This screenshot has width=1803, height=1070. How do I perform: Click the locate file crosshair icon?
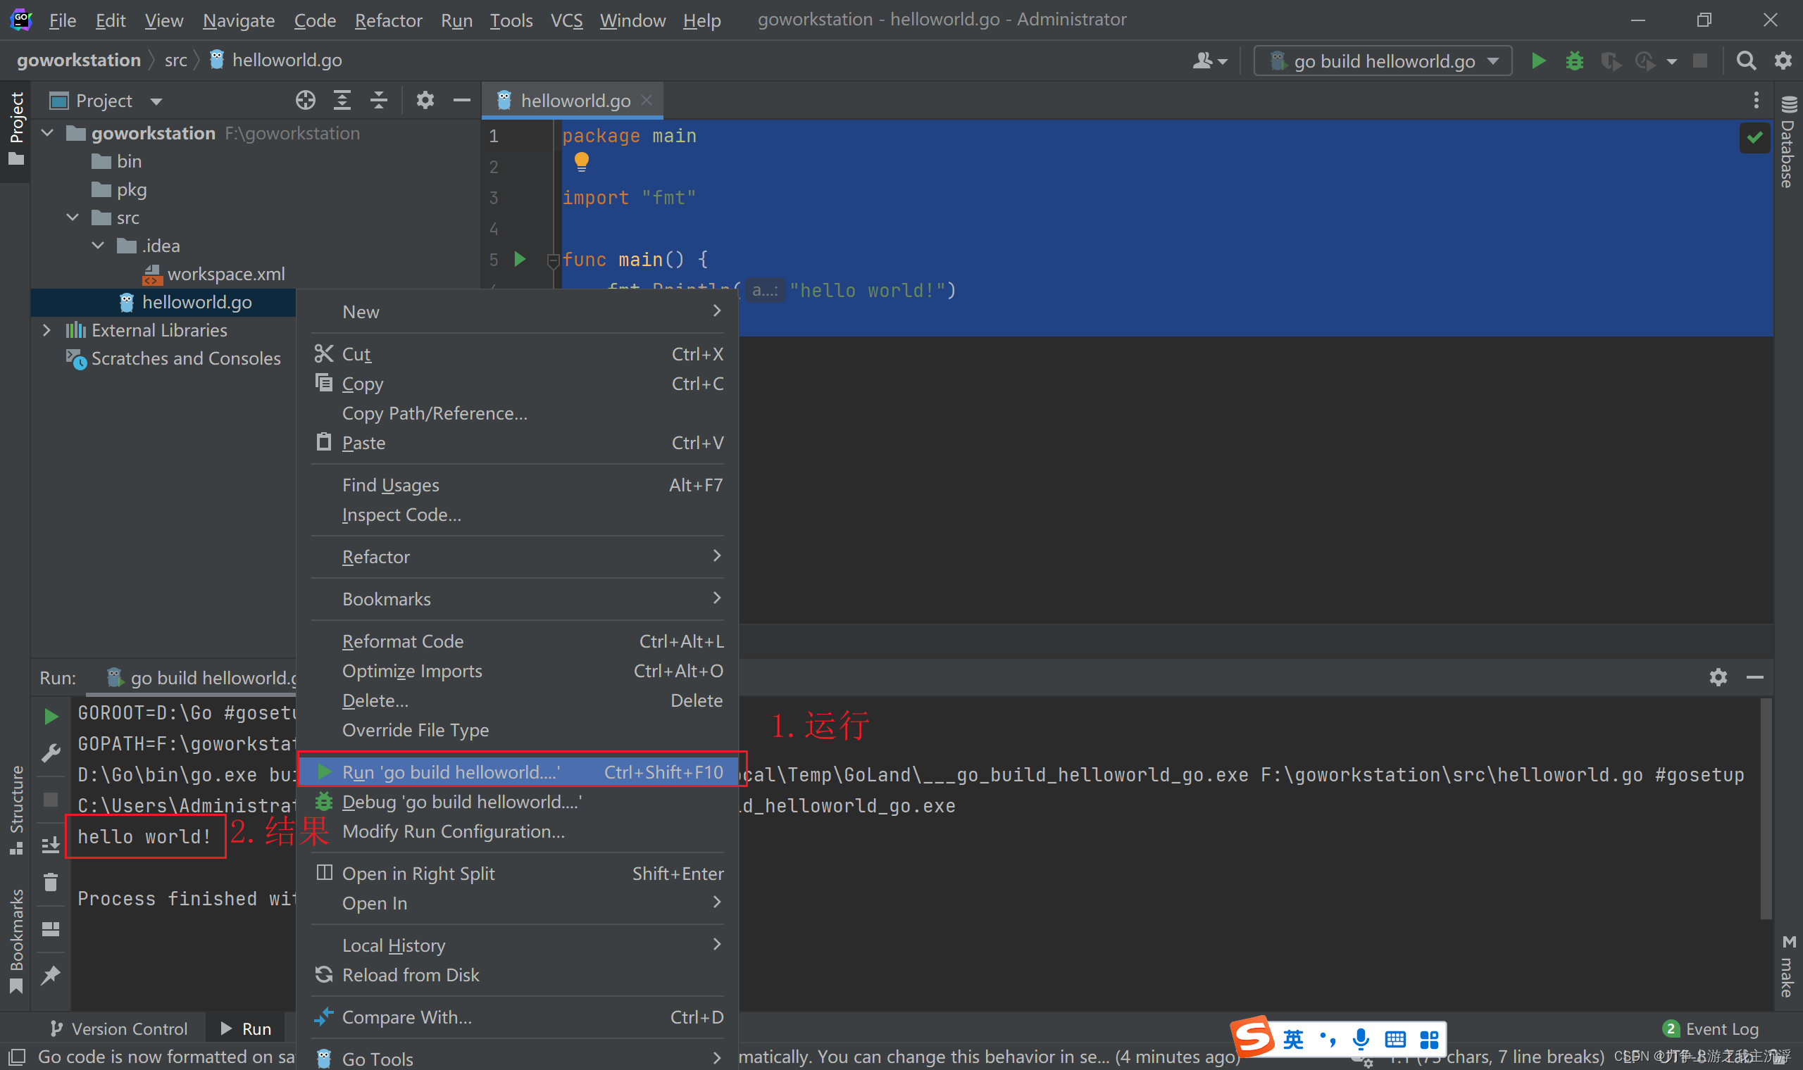click(305, 100)
